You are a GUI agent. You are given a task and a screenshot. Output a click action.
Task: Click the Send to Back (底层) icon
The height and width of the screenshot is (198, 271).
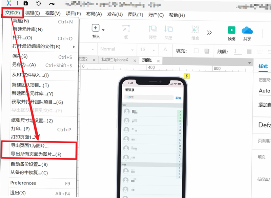point(168,29)
